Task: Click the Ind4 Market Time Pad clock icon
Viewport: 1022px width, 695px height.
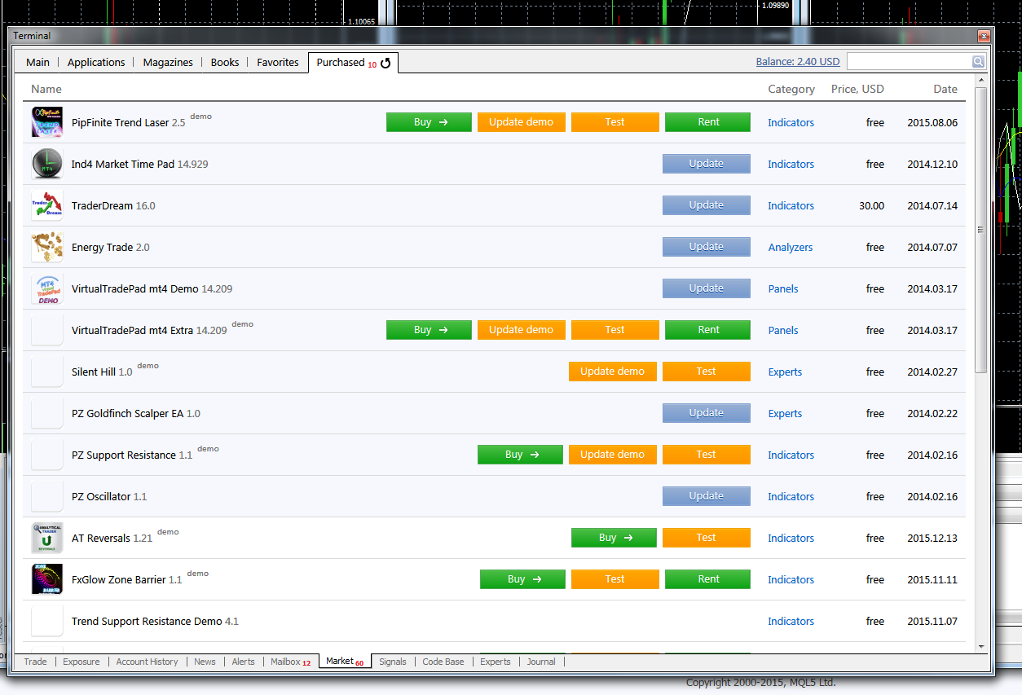Action: [47, 164]
